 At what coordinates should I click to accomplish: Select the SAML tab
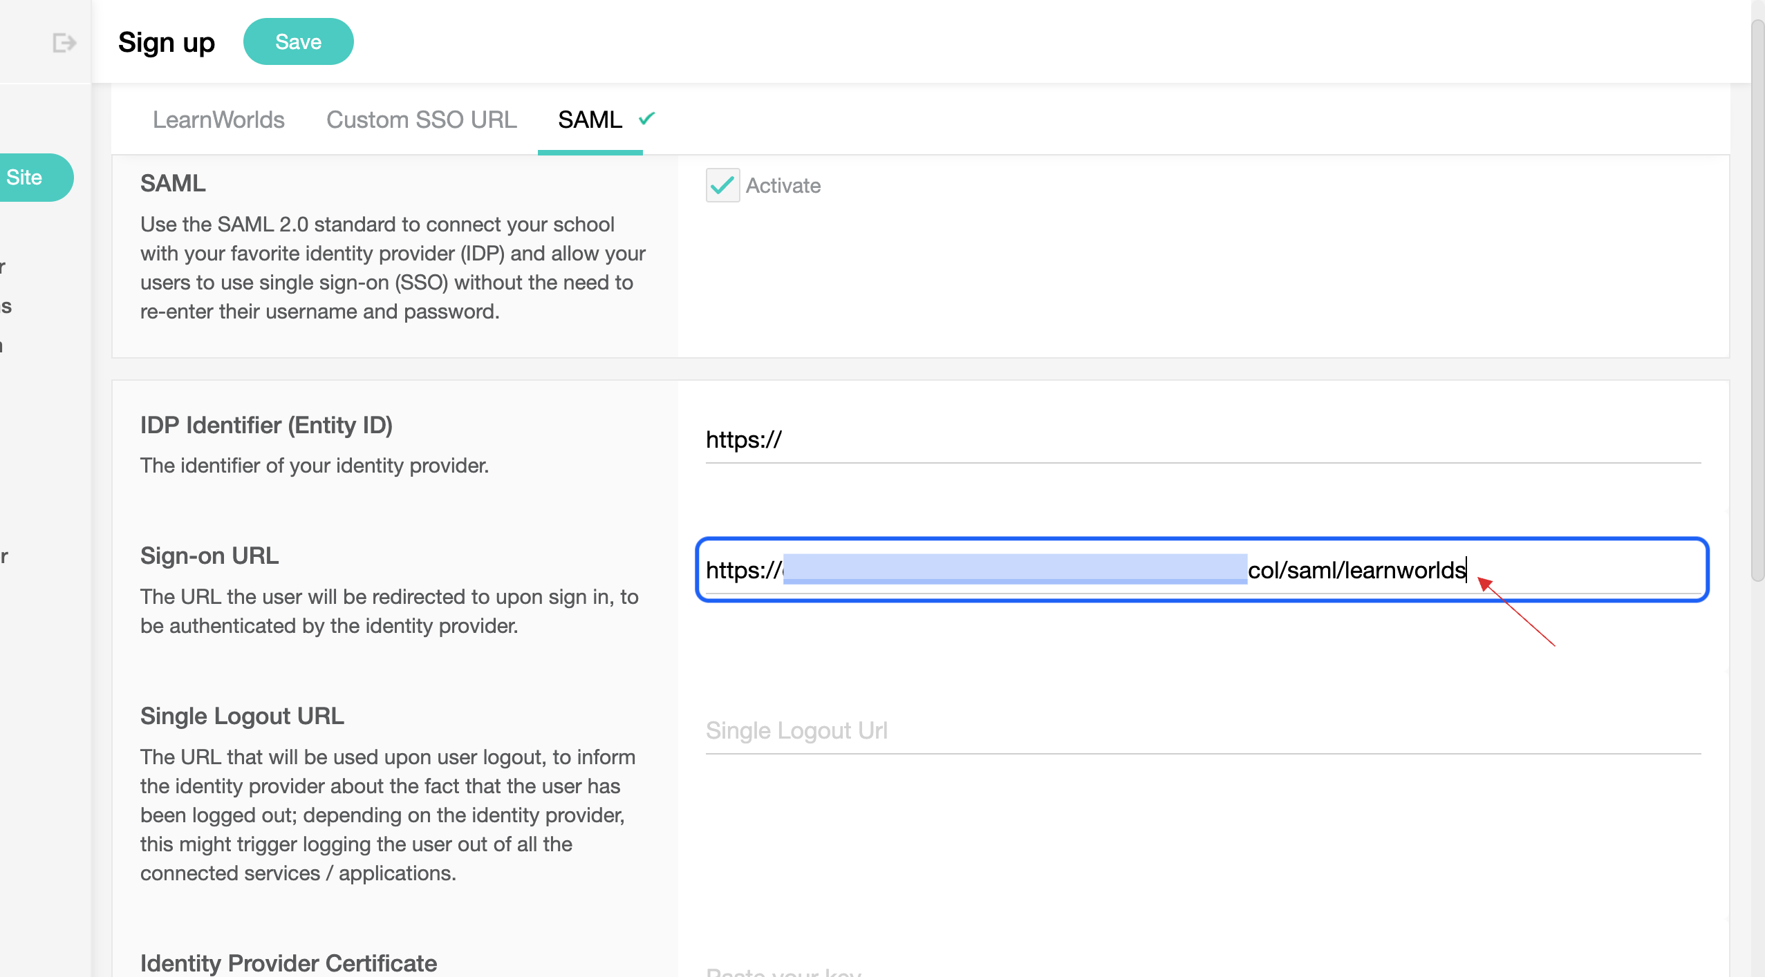(590, 120)
